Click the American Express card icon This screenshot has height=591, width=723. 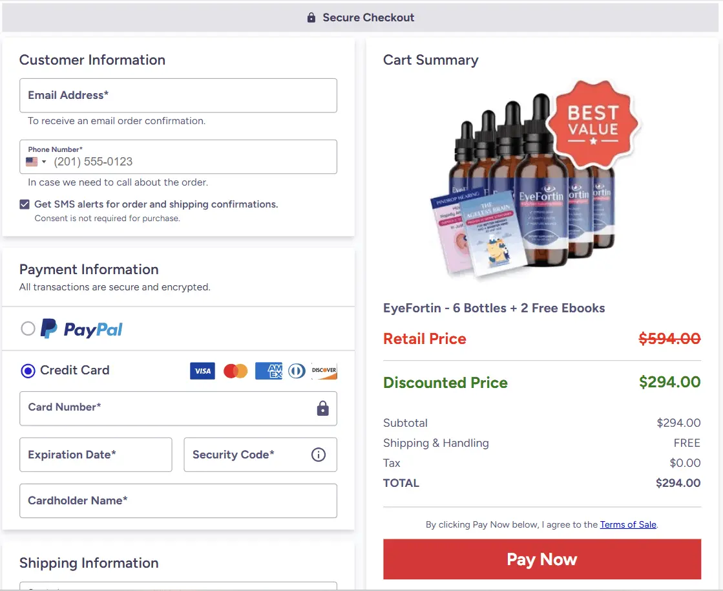pyautogui.click(x=268, y=371)
